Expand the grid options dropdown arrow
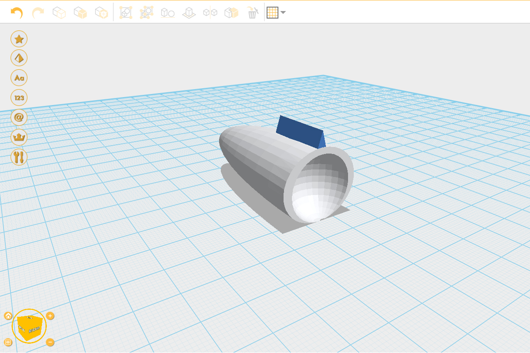This screenshot has width=530, height=353. coord(283,13)
